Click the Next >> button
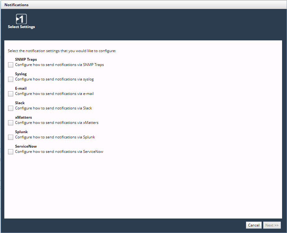Screen dimensions: 287x233 (272, 225)
